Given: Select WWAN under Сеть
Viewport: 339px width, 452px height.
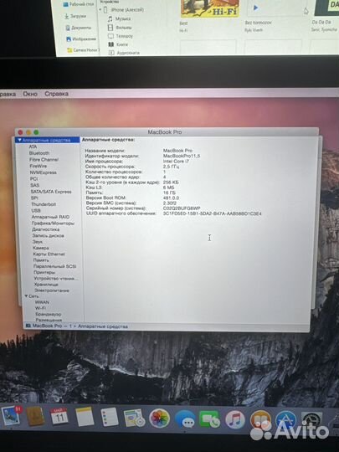Looking at the screenshot, I should pos(42,302).
